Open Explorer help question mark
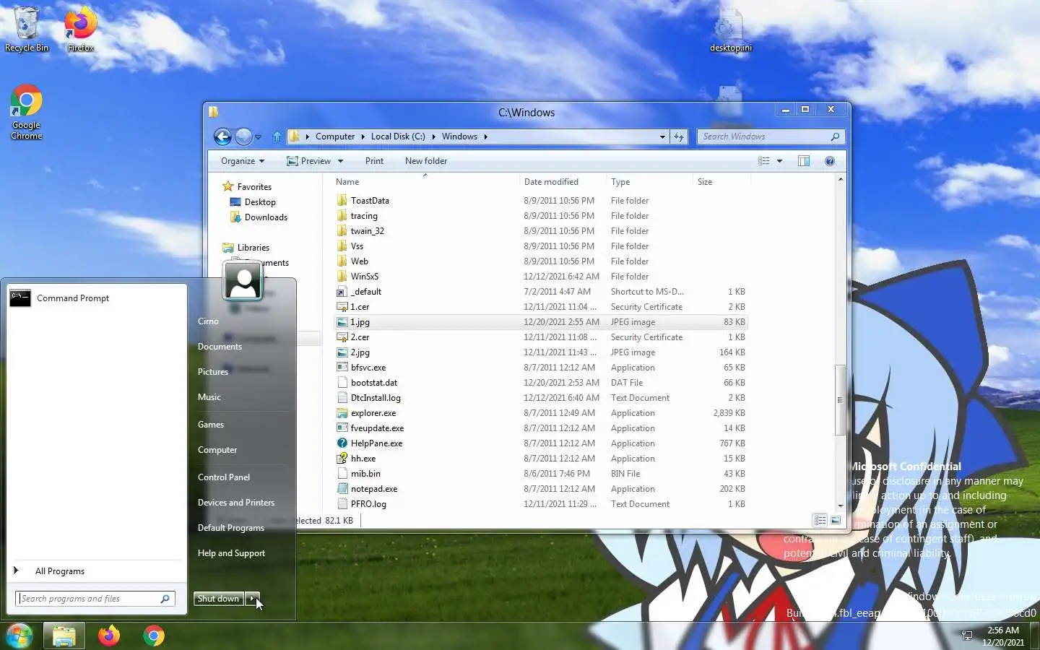 [830, 161]
